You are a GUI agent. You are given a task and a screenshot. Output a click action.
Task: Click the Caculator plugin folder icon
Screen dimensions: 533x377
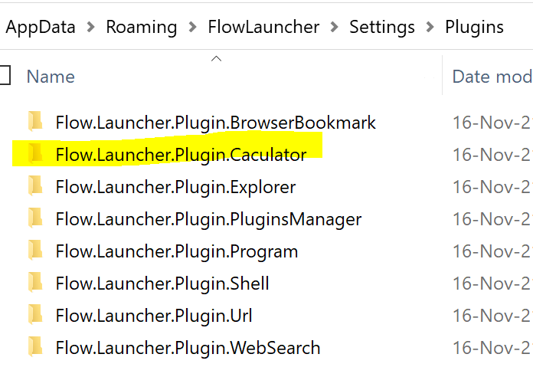(35, 154)
